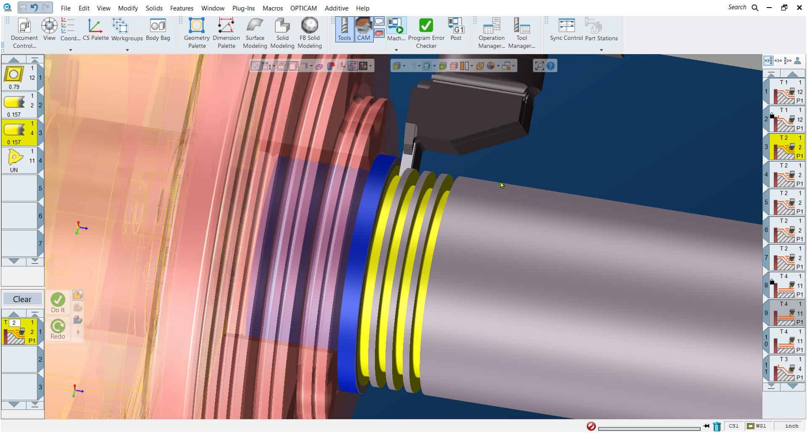This screenshot has height=433, width=807.
Task: Click the Clear button
Action: (x=22, y=299)
